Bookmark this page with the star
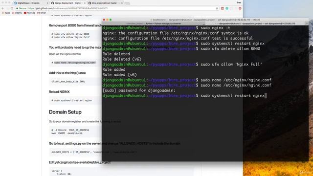This screenshot has width=313, height=176. pos(217,8)
